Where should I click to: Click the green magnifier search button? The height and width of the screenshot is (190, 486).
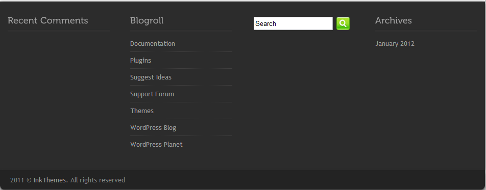click(x=343, y=23)
